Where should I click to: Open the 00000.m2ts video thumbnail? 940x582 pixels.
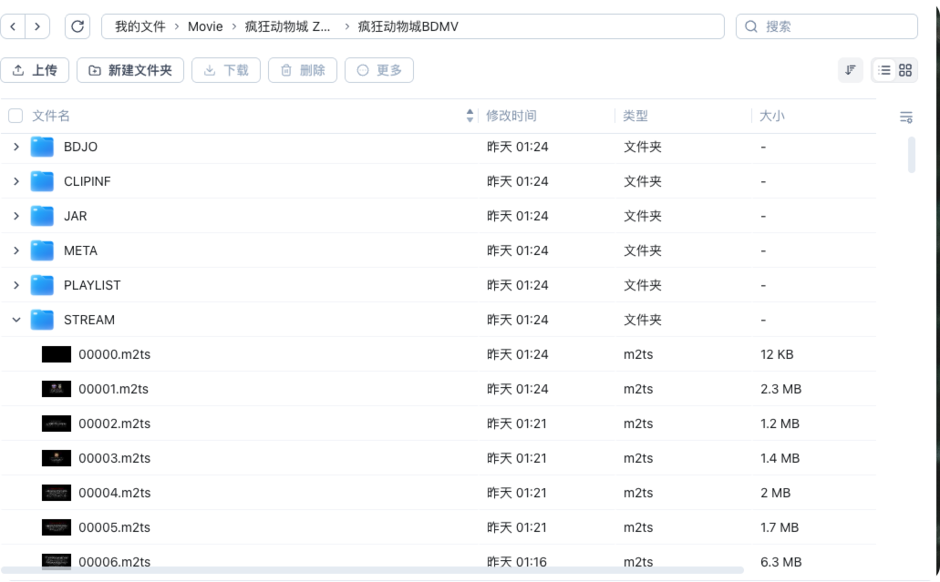[57, 354]
